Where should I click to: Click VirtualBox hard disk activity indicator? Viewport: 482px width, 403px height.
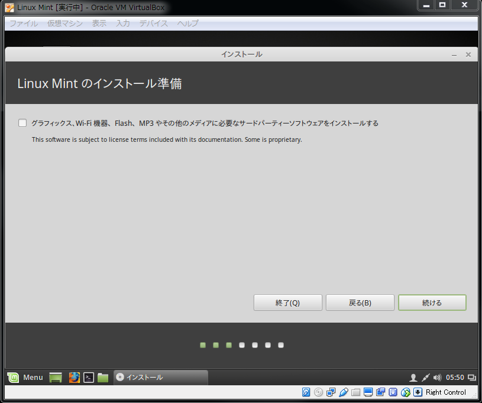(x=306, y=392)
